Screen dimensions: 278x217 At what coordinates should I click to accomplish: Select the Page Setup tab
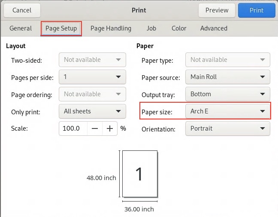[61, 28]
